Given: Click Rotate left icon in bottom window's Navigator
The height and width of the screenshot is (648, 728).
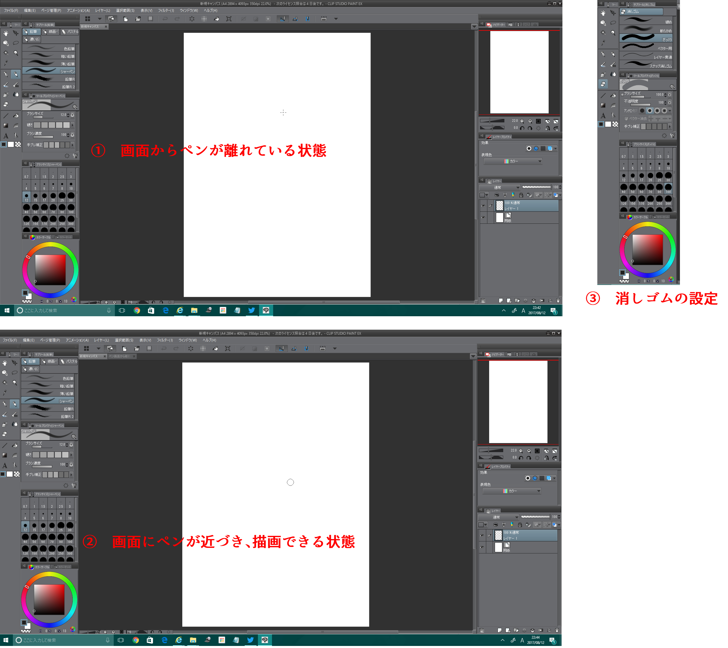Looking at the screenshot, I should [521, 458].
